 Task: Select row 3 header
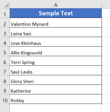click(5, 32)
